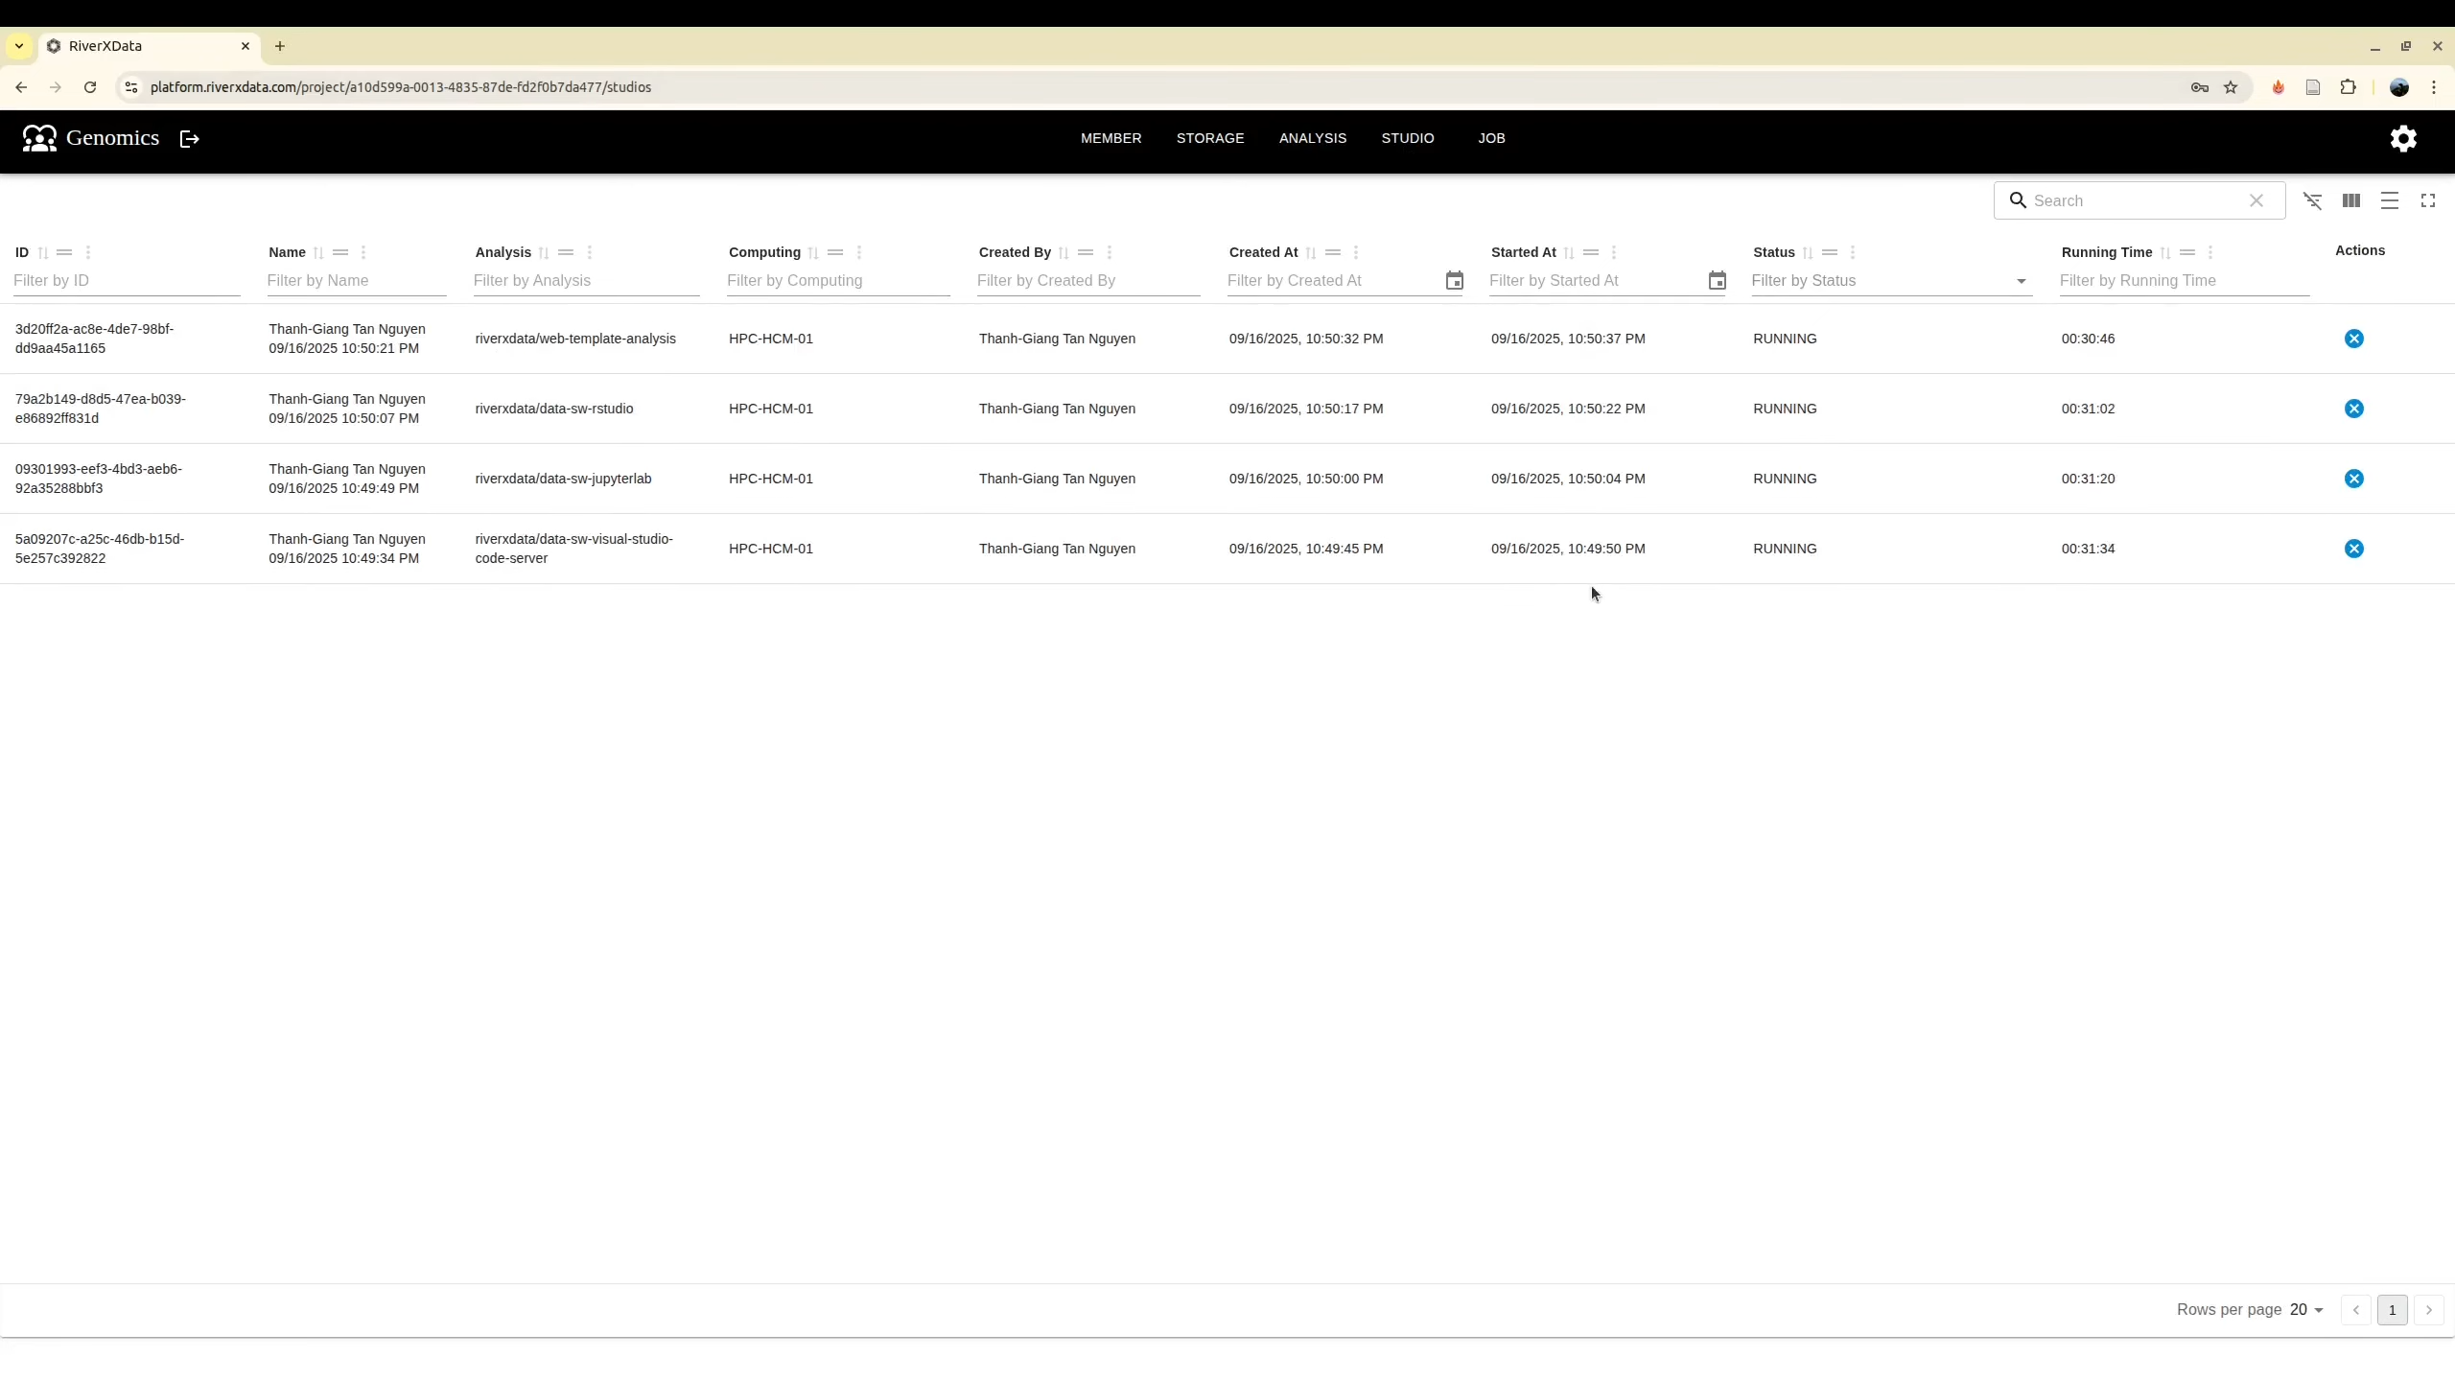2455x1381 pixels.
Task: Navigate to the JOB page
Action: pos(1491,138)
